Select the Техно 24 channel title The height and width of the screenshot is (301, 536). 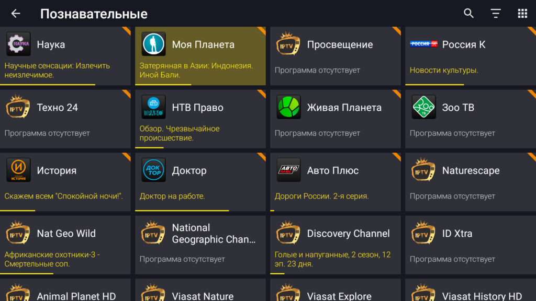click(58, 108)
